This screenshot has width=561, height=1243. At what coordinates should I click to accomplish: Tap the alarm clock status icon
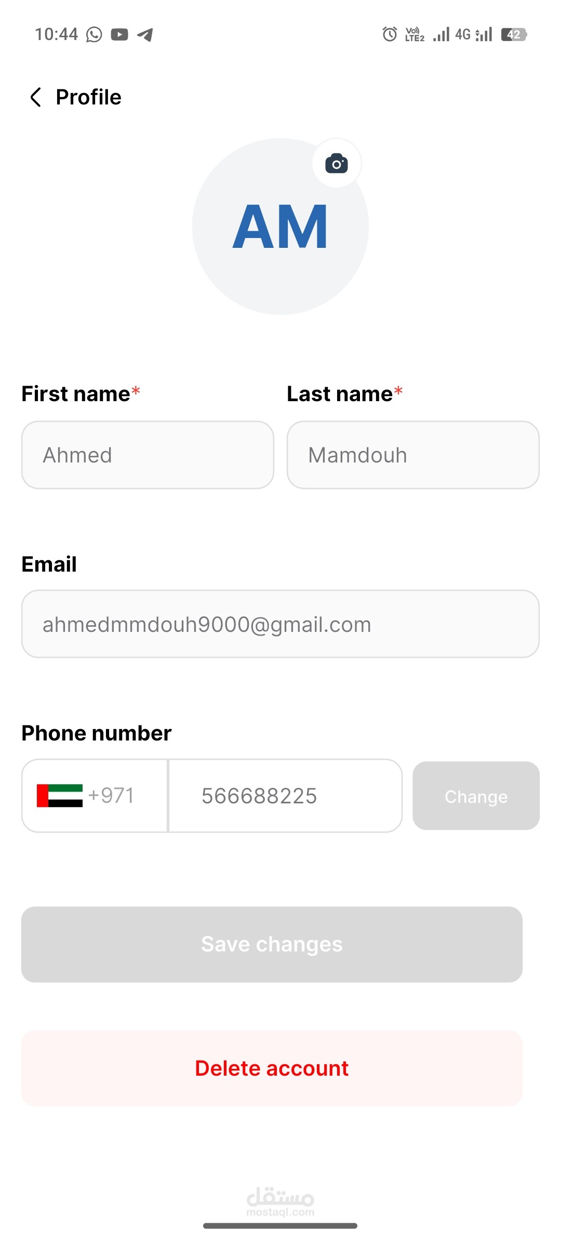[x=390, y=34]
